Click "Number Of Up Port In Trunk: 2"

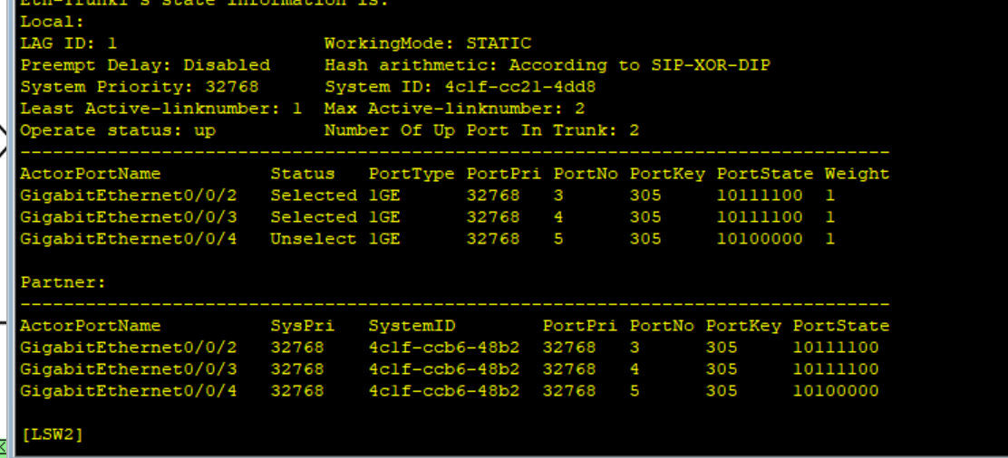pos(482,130)
